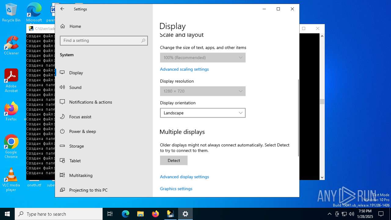Click the Multitasking sidebar icon

click(x=62, y=175)
